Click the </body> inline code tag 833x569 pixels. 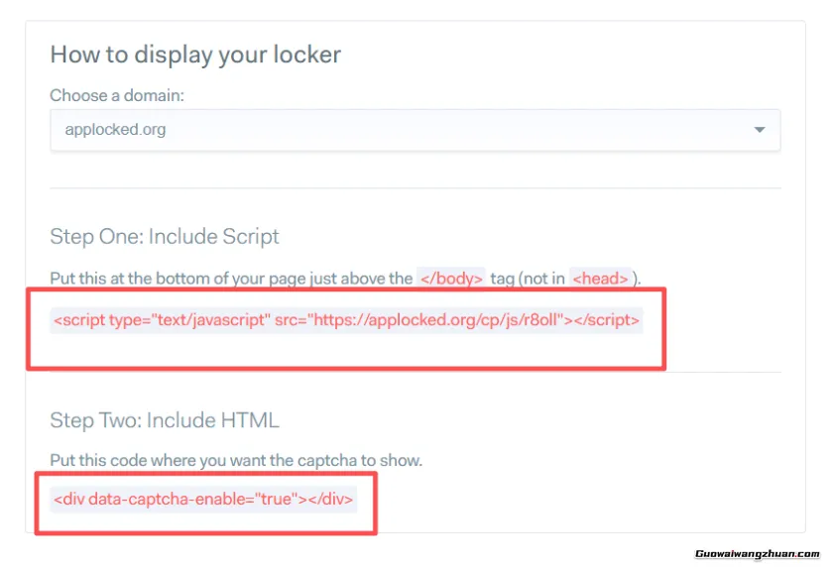click(451, 279)
